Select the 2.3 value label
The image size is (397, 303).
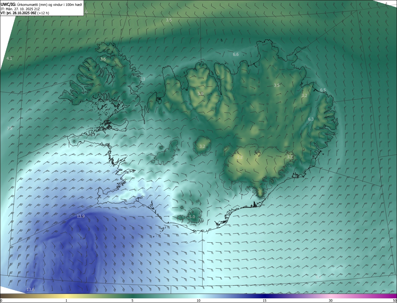142,79
